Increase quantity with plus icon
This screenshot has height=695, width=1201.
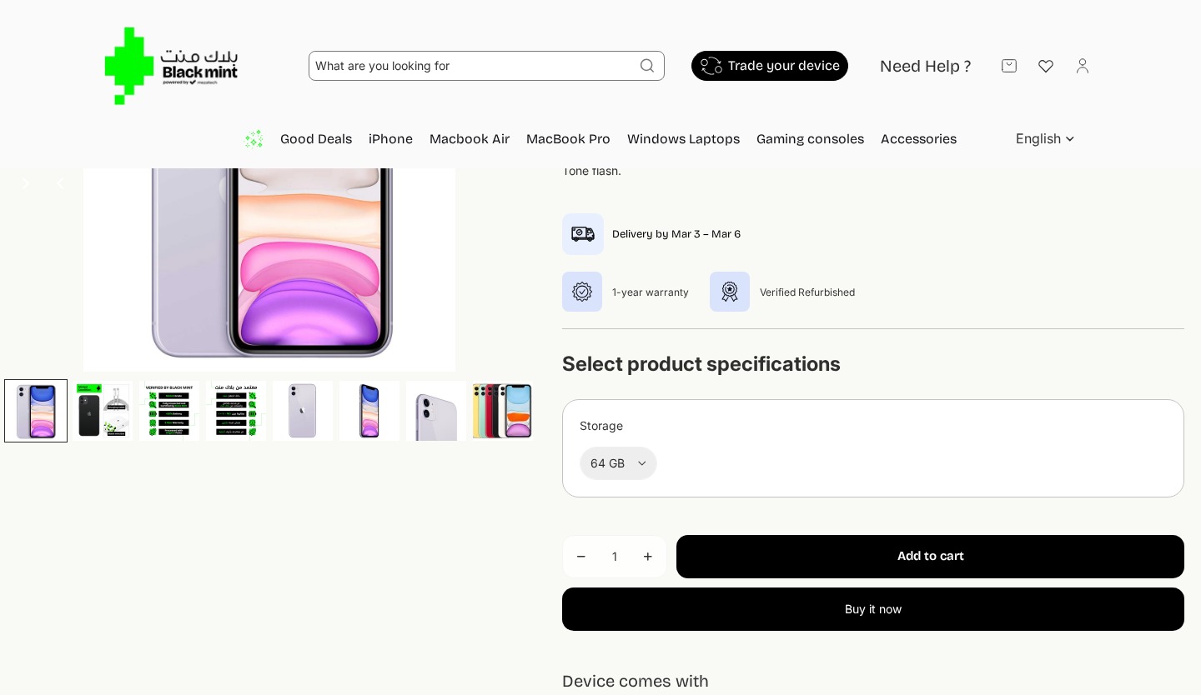[x=647, y=557]
